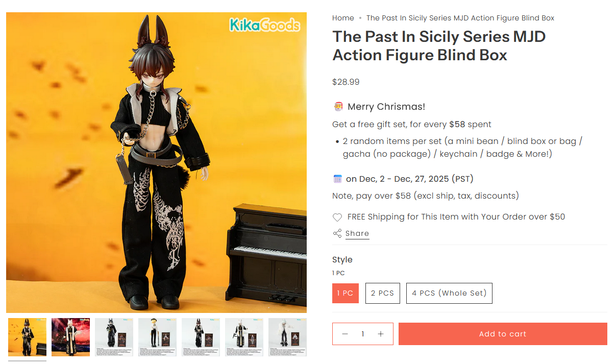Click the Santa emoji icon

click(x=338, y=107)
